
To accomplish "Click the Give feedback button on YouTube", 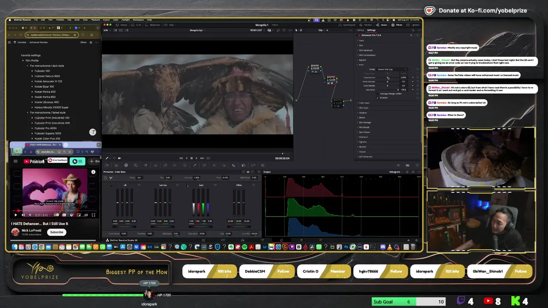I will (x=57, y=160).
